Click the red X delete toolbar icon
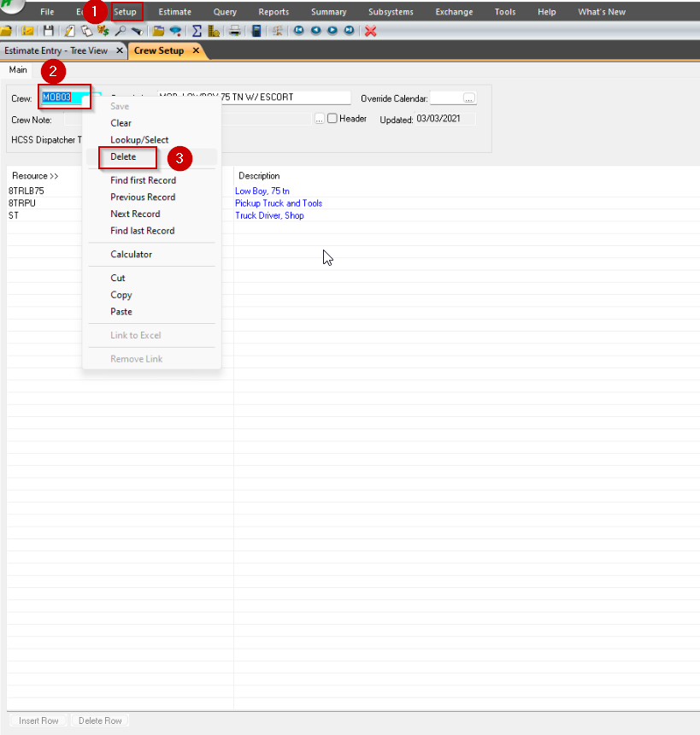 coord(370,31)
